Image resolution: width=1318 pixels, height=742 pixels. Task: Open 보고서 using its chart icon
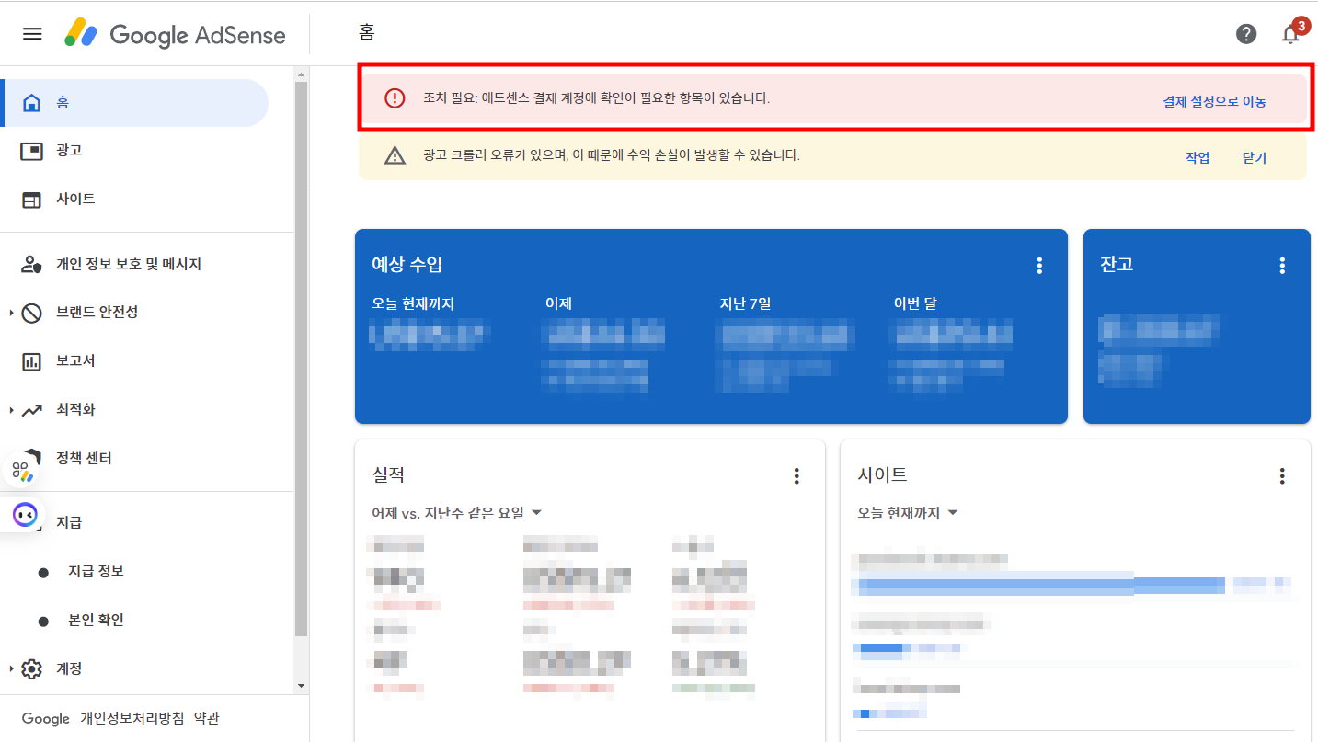pos(32,360)
